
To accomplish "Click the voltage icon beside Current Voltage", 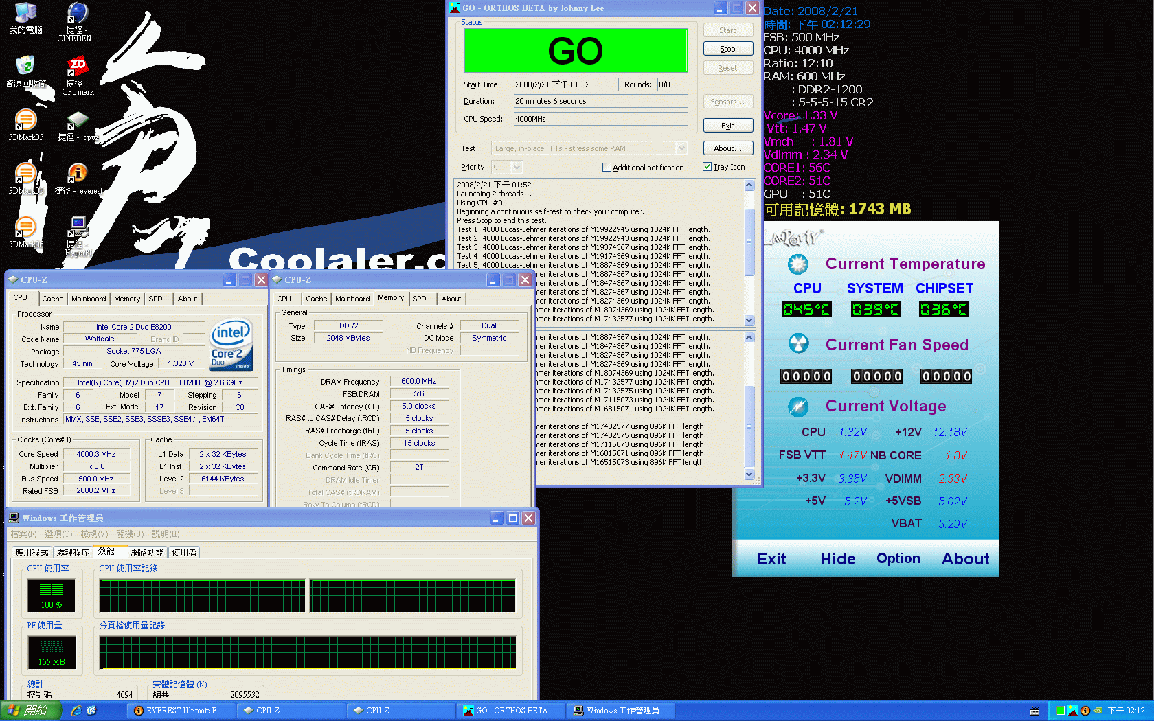I will 797,407.
